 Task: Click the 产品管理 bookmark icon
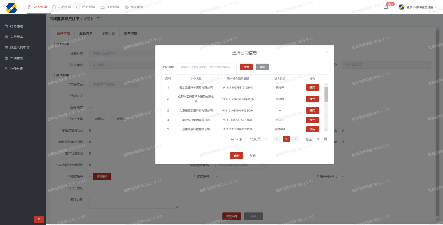coord(54,7)
